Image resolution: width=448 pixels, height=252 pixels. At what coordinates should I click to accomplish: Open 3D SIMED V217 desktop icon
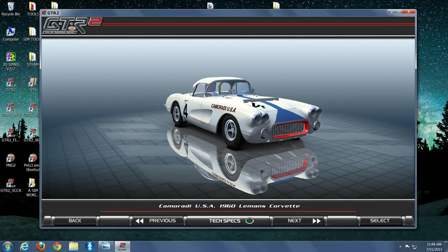pyautogui.click(x=11, y=62)
